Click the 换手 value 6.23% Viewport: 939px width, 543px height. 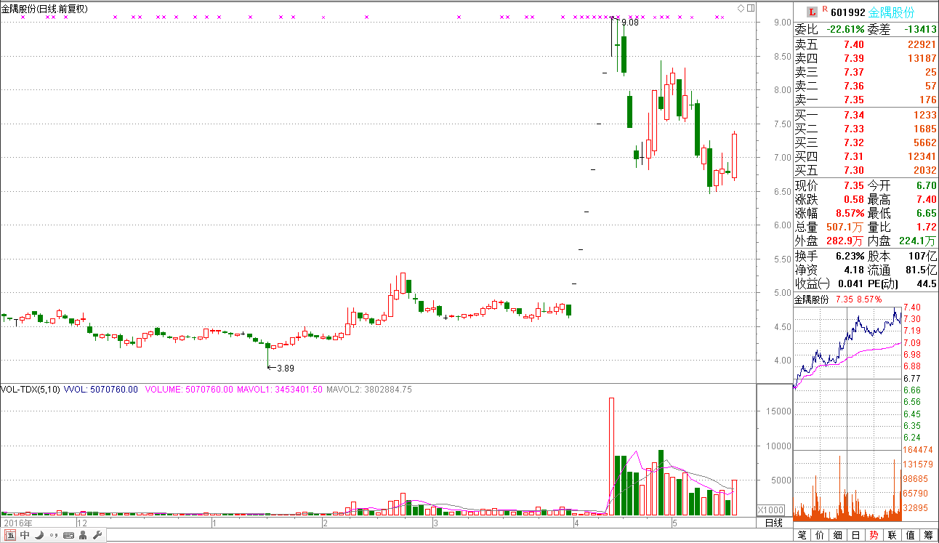tap(849, 256)
